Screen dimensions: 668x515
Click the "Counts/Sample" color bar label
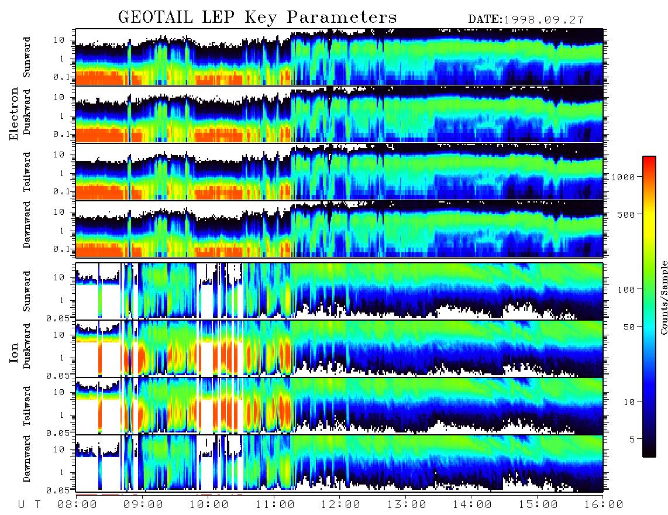pyautogui.click(x=663, y=298)
